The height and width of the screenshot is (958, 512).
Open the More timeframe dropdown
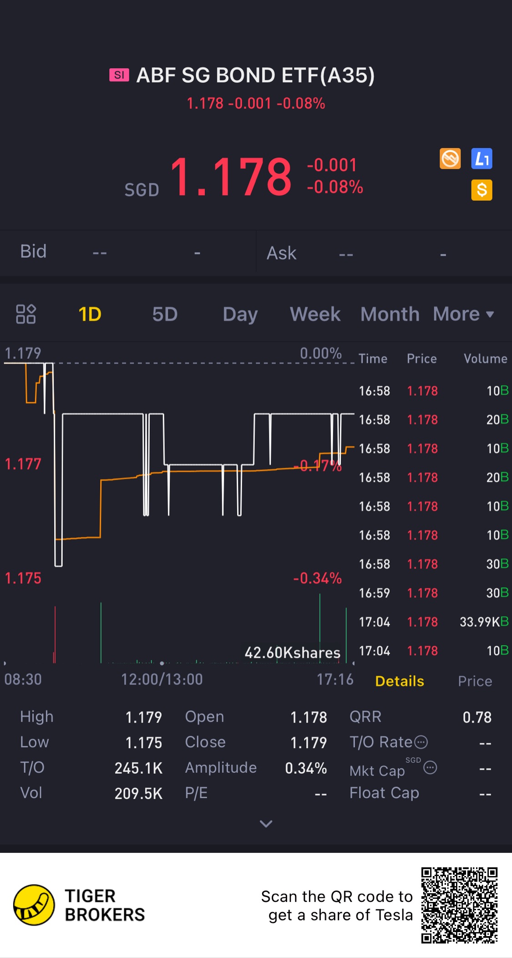click(463, 314)
